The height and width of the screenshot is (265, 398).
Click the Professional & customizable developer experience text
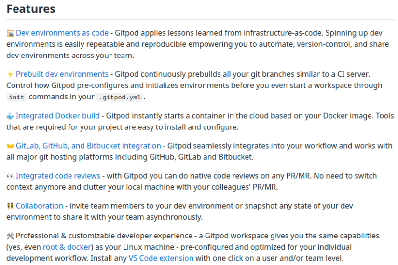[104, 236]
